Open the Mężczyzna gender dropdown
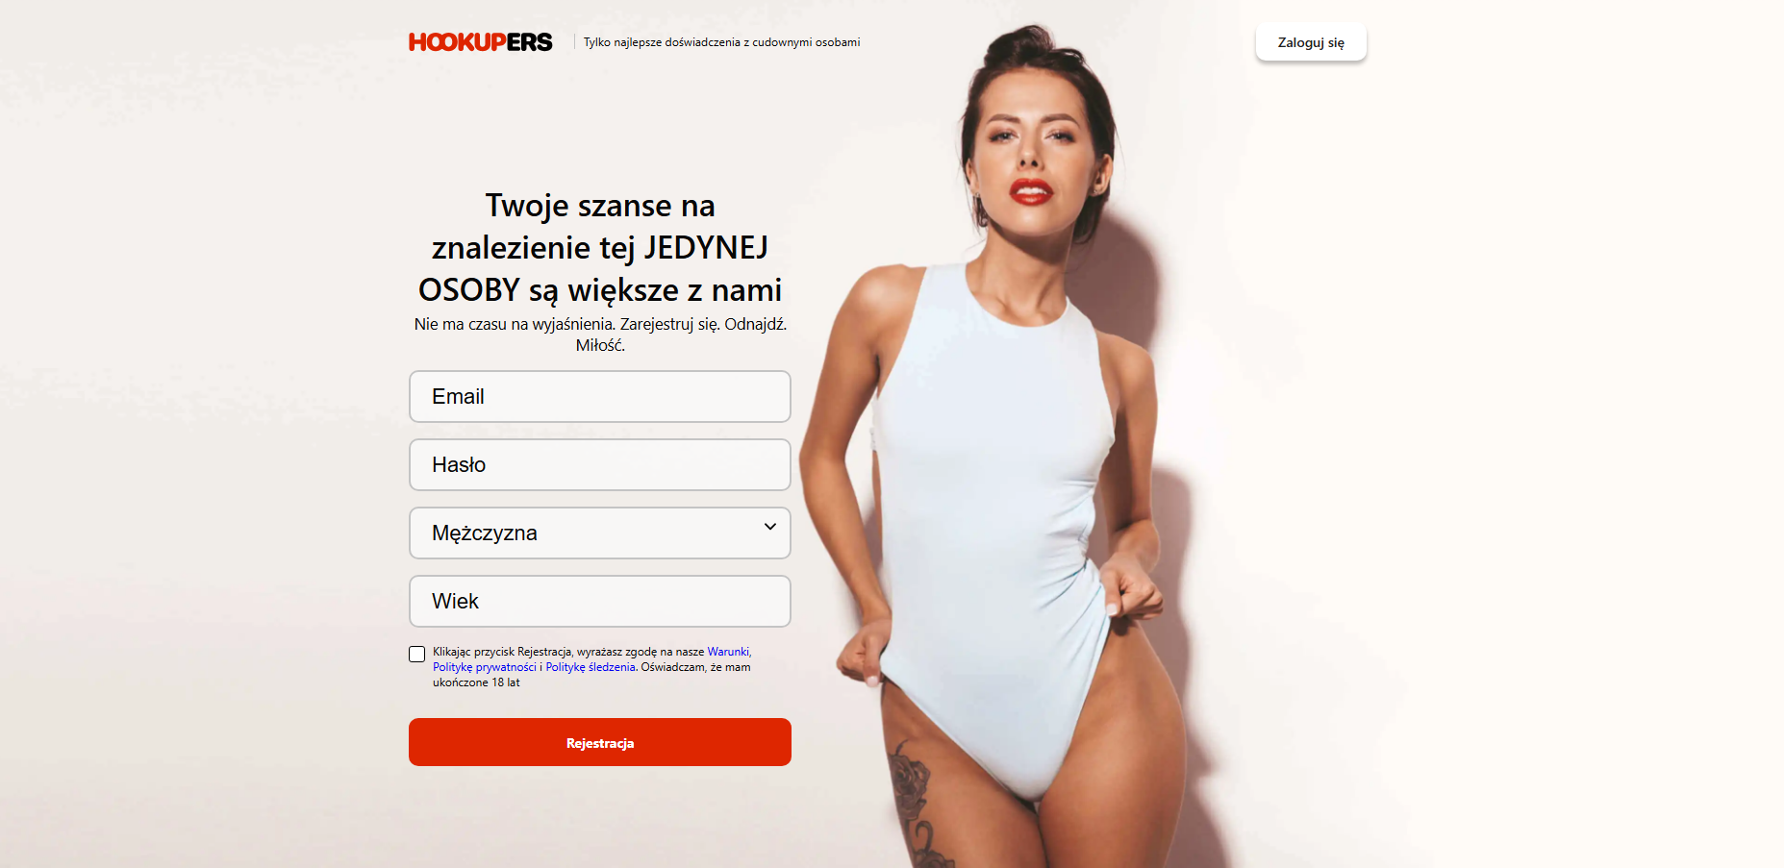Viewport: 1785px width, 868px height. pyautogui.click(x=600, y=533)
